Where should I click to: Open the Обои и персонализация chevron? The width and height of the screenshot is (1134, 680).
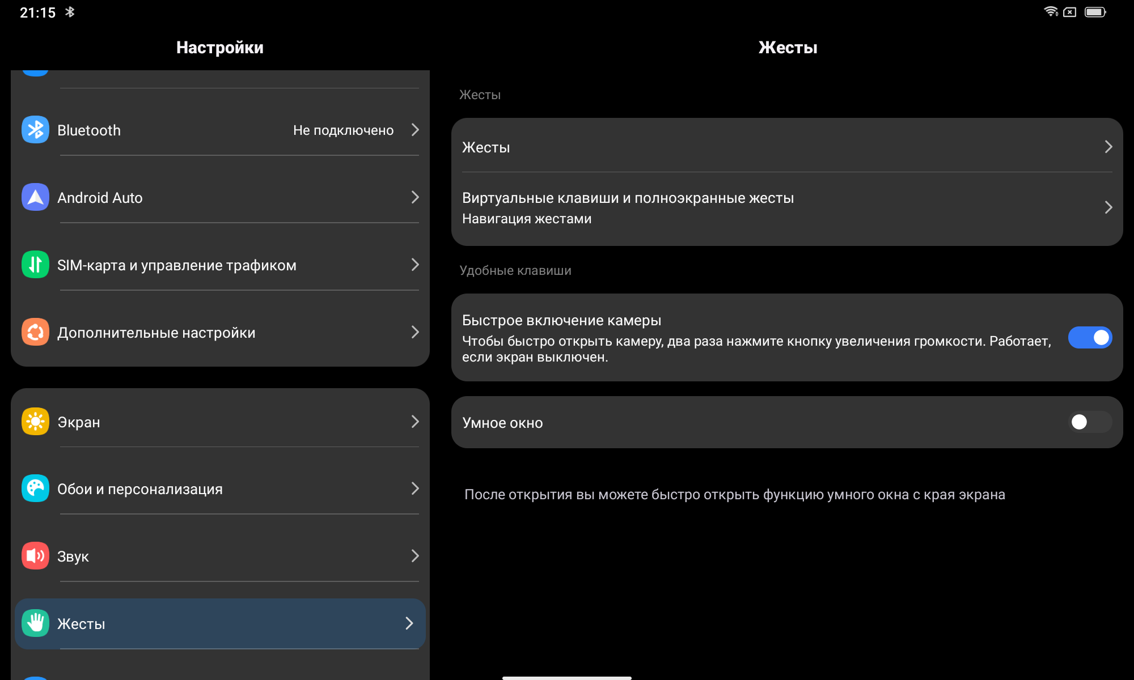(x=415, y=488)
